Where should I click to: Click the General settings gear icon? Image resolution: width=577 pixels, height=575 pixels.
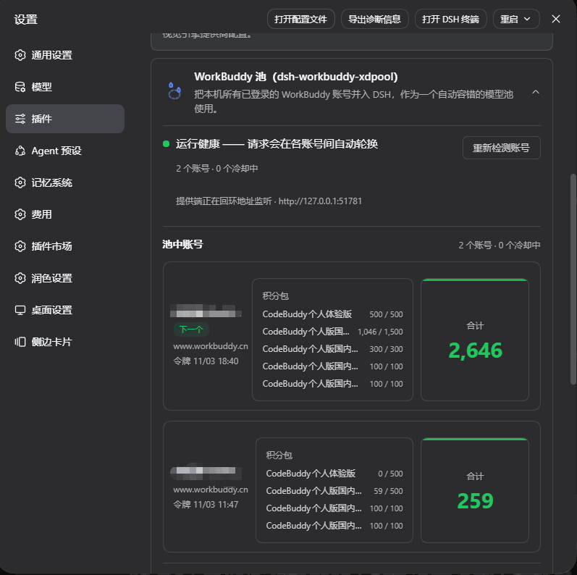(20, 55)
